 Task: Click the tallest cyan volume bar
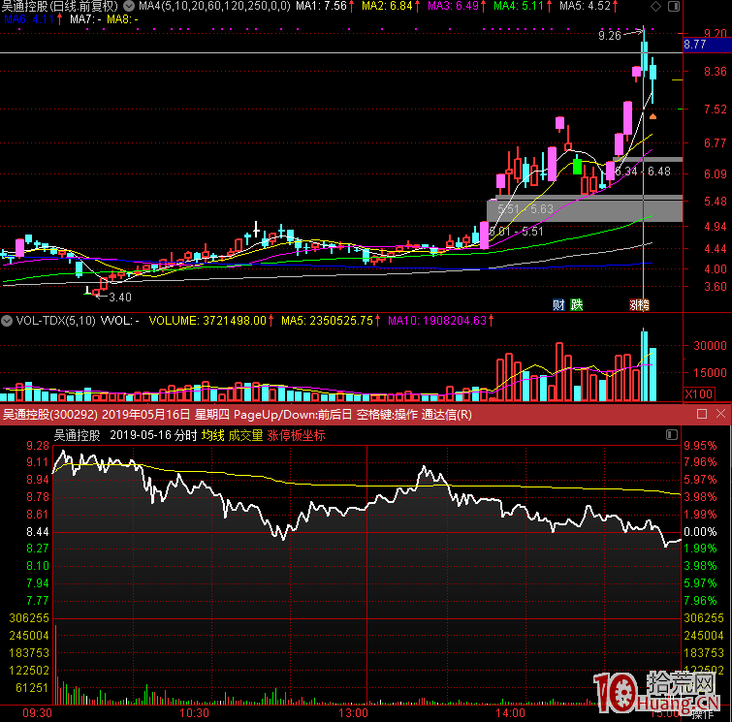(644, 365)
